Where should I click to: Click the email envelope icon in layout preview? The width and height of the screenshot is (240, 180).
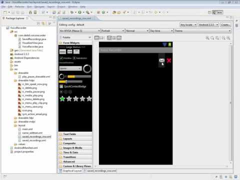(161, 60)
